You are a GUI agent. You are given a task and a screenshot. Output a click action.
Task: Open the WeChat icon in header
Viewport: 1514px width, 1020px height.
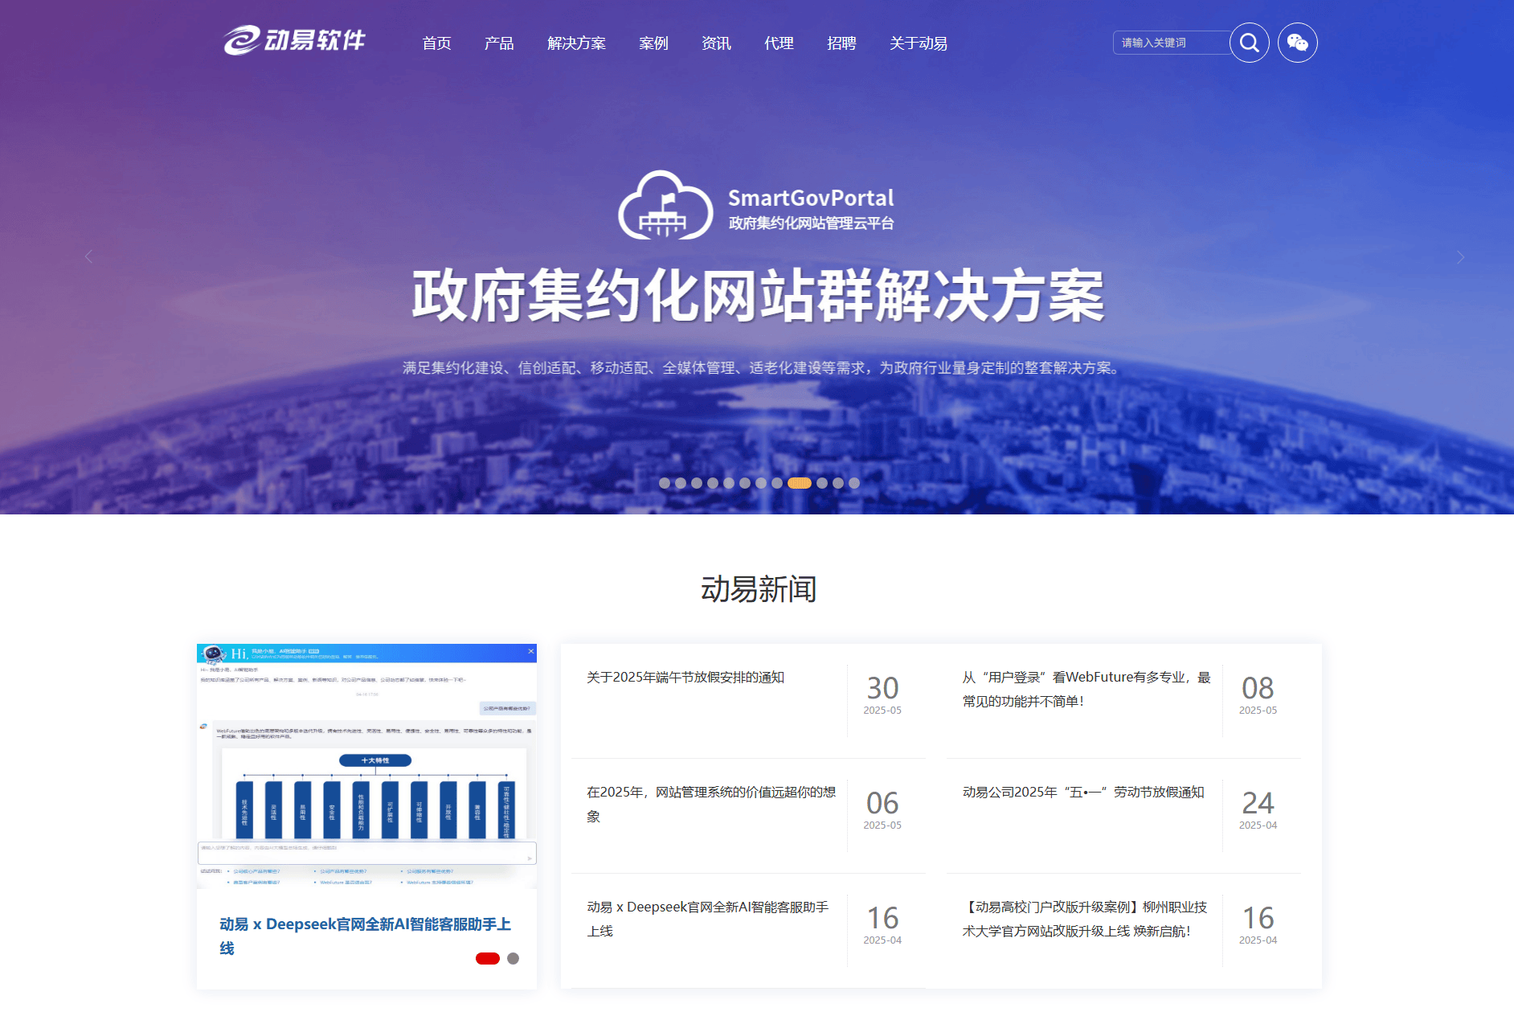pyautogui.click(x=1298, y=43)
